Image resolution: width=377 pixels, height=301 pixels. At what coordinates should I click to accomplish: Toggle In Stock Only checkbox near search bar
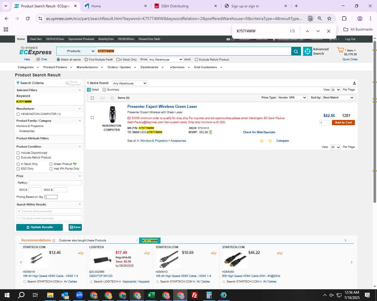click(118, 60)
